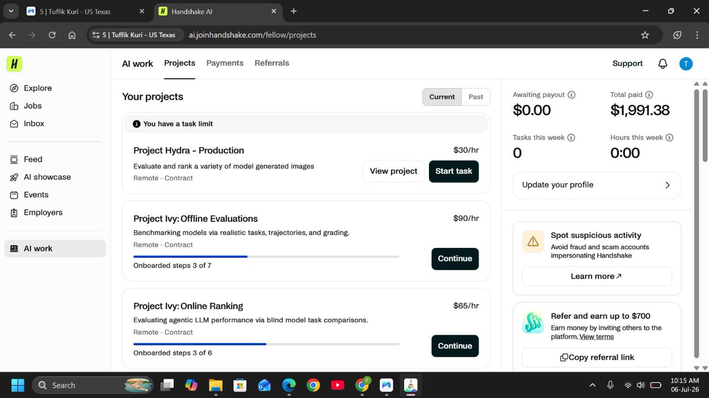The image size is (709, 398).
Task: Open Jobs in the sidebar
Action: tap(26, 106)
